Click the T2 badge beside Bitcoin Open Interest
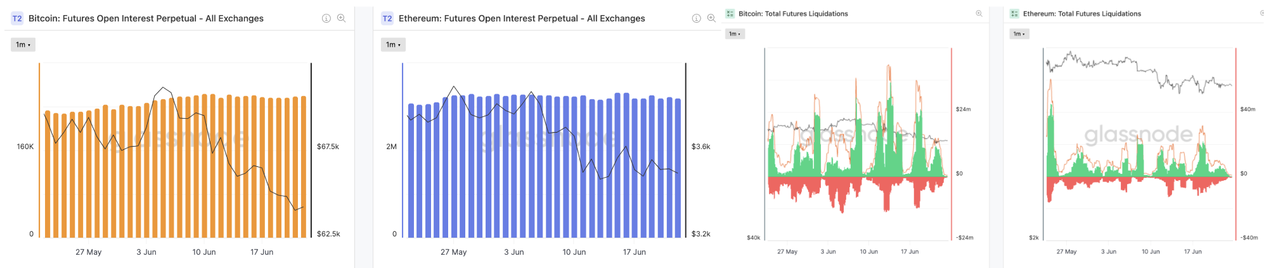The width and height of the screenshot is (1264, 268). point(17,18)
